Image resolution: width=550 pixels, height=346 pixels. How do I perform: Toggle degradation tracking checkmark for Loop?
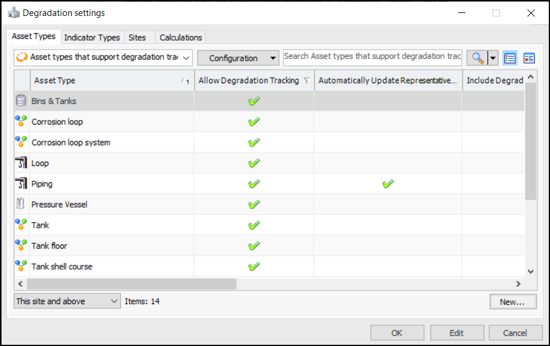pos(254,163)
